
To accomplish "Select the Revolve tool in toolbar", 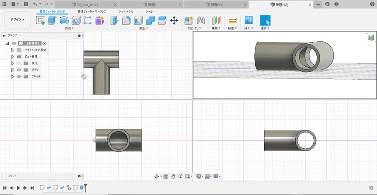I will pyautogui.click(x=64, y=20).
